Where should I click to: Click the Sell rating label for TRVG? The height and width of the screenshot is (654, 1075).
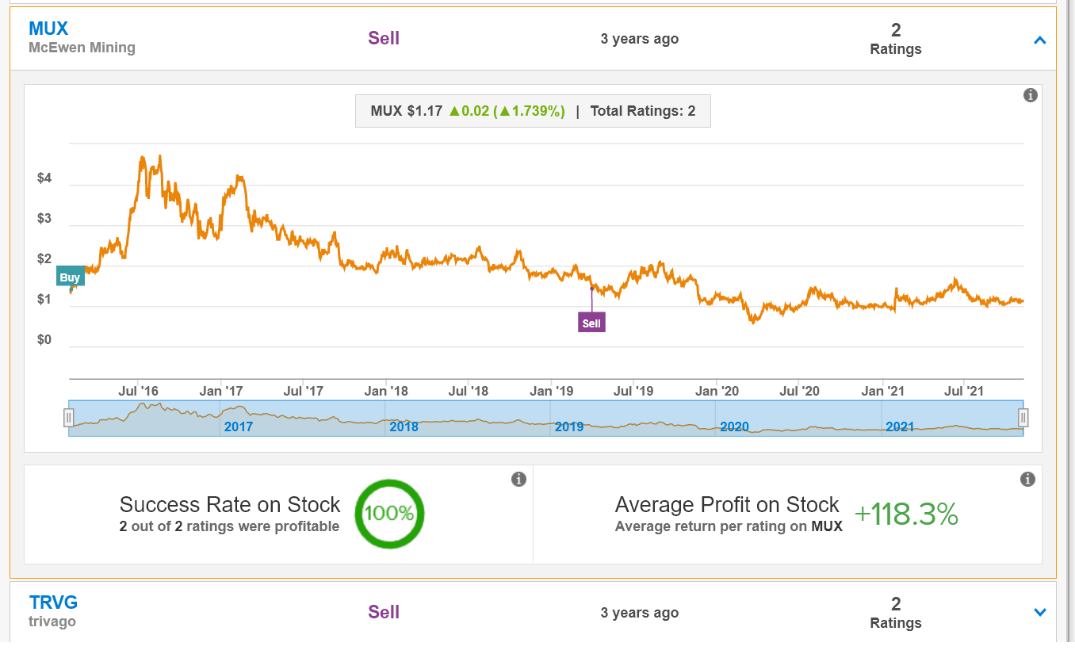(384, 612)
